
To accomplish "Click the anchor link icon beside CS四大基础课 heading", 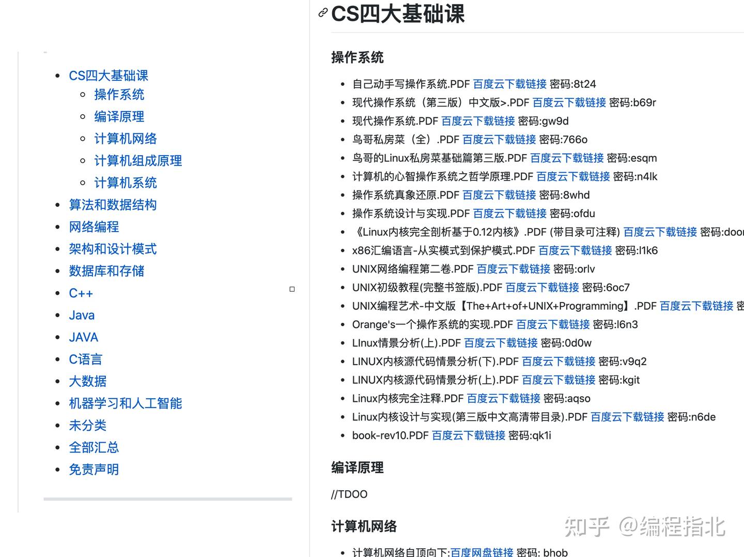I will click(x=323, y=13).
